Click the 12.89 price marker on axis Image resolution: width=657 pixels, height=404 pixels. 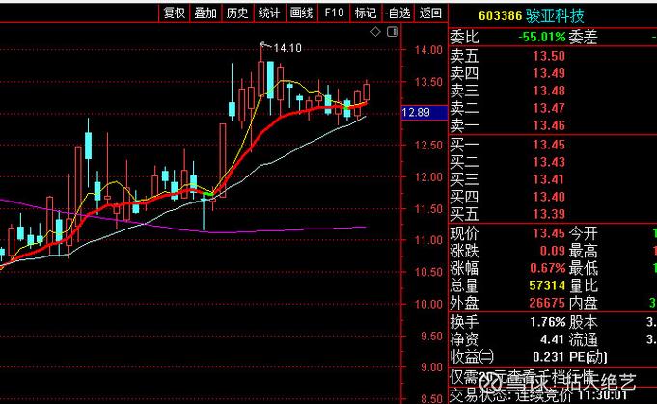pyautogui.click(x=424, y=113)
